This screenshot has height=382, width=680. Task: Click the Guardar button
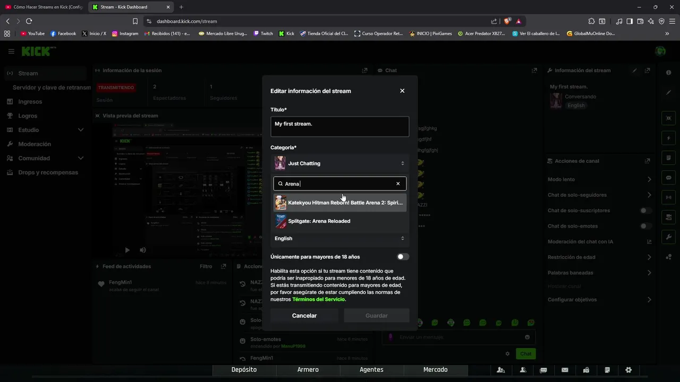tap(377, 316)
